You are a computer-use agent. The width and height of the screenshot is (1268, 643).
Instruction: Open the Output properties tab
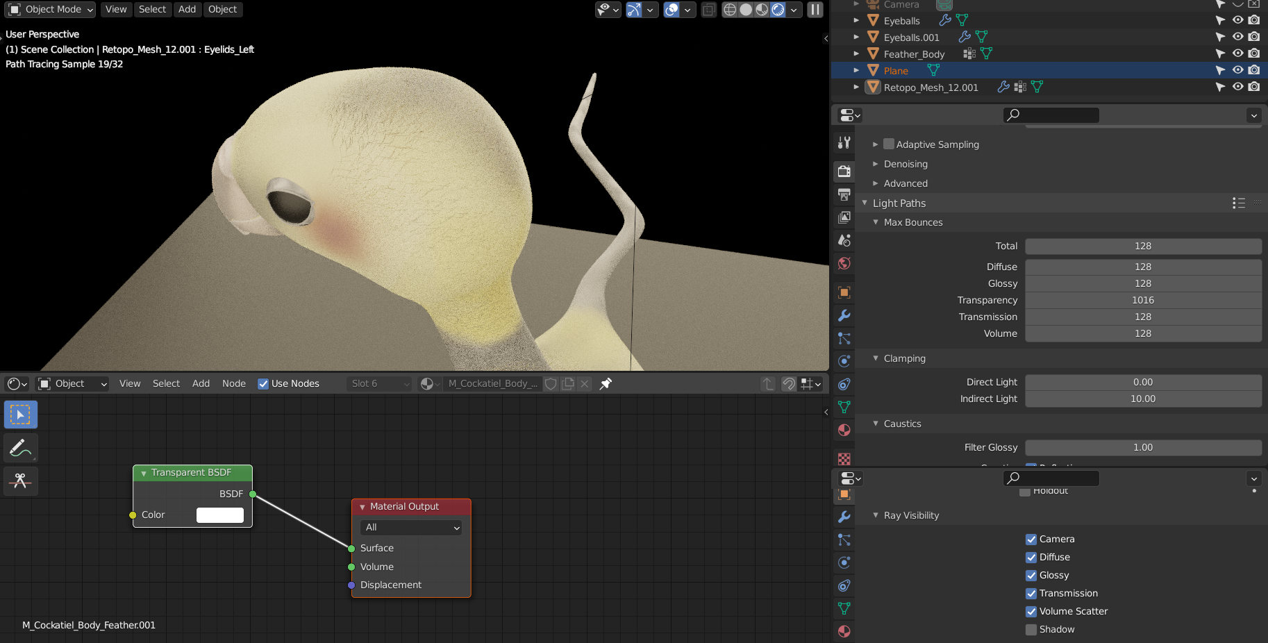tap(844, 194)
